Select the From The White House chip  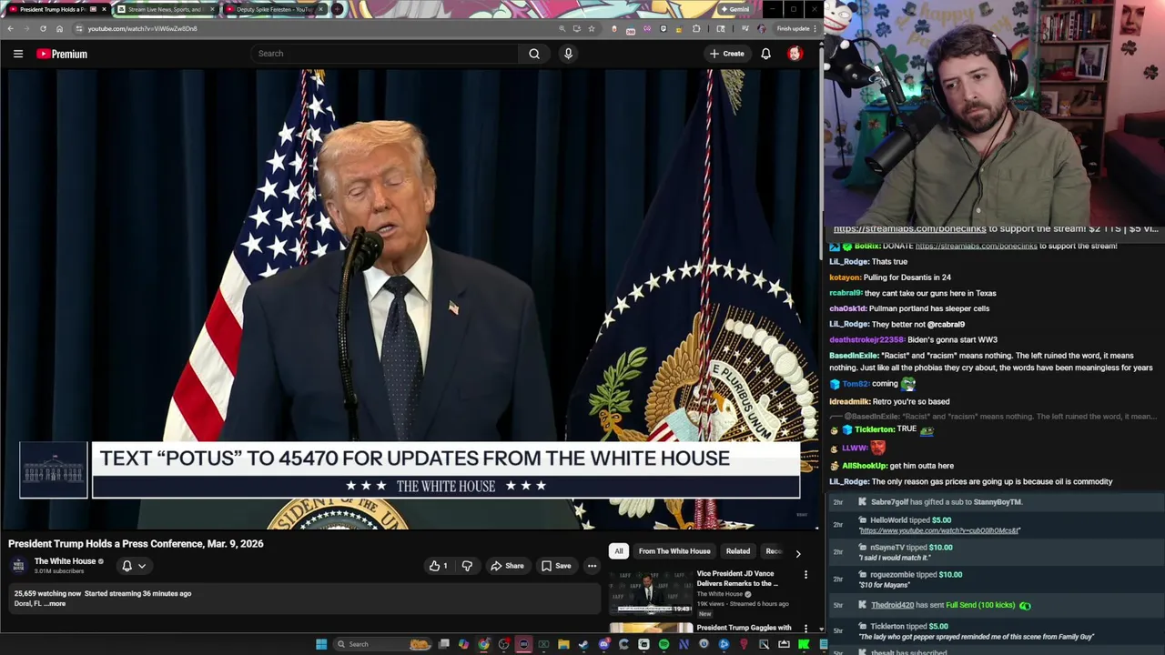coord(674,551)
